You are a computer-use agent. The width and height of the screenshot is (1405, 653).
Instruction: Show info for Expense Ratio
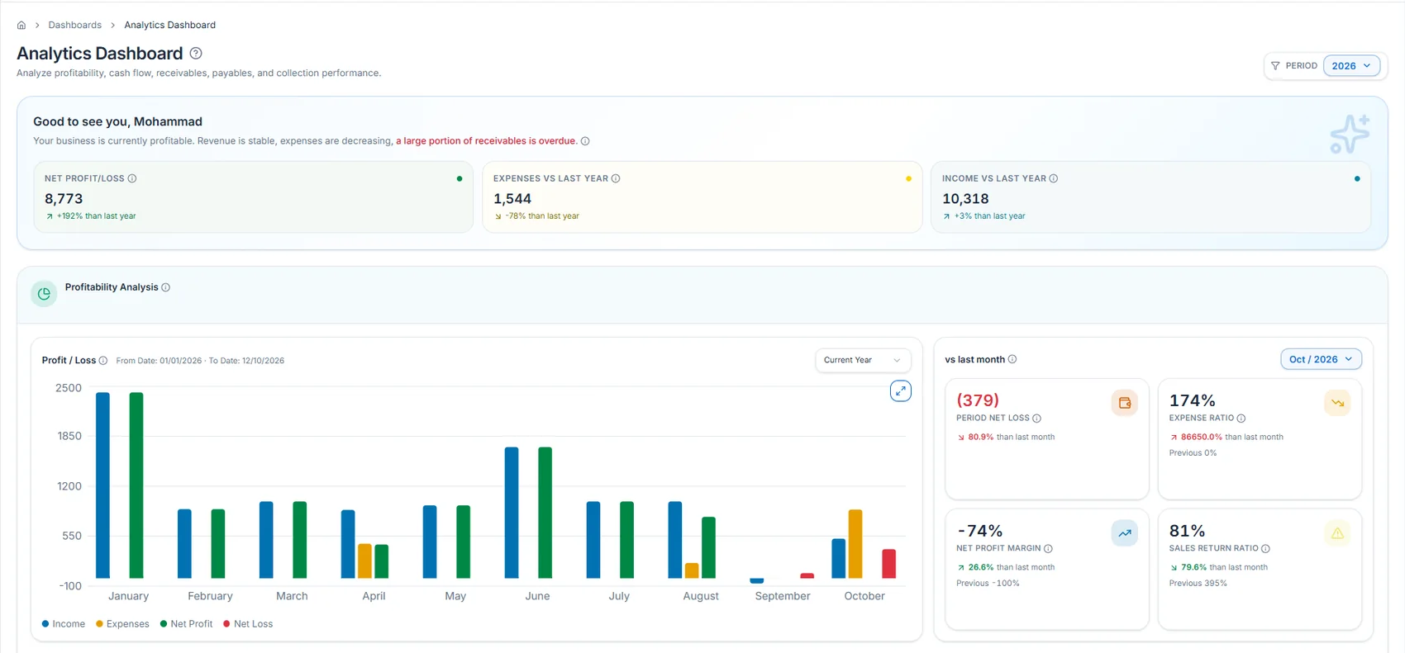tap(1241, 419)
